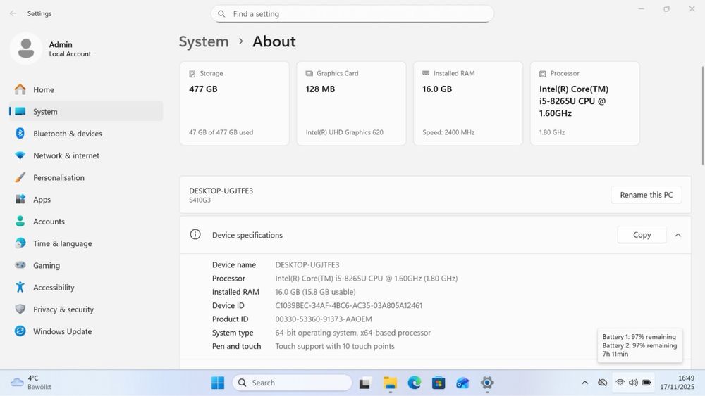705x396 pixels.
Task: Click the cloud sync tray icon
Action: point(603,383)
